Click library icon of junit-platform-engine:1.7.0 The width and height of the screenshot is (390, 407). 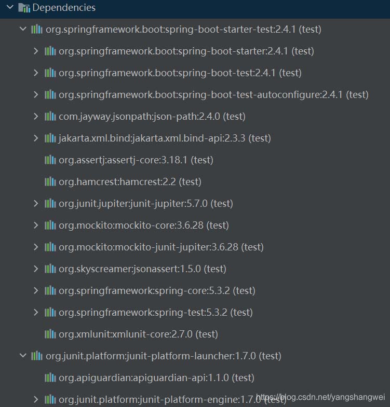(x=50, y=399)
